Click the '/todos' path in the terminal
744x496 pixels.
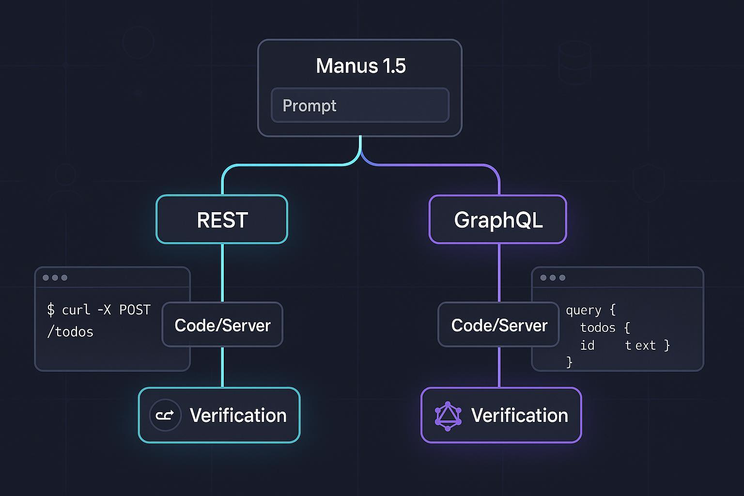70,332
